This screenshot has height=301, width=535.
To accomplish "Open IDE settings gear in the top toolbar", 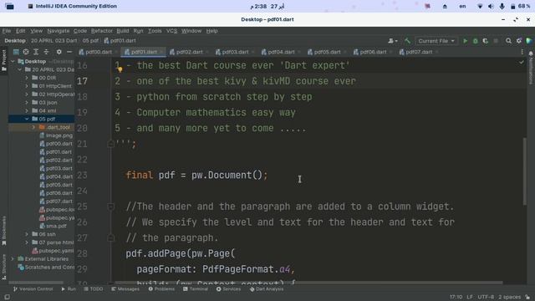I will (x=519, y=41).
